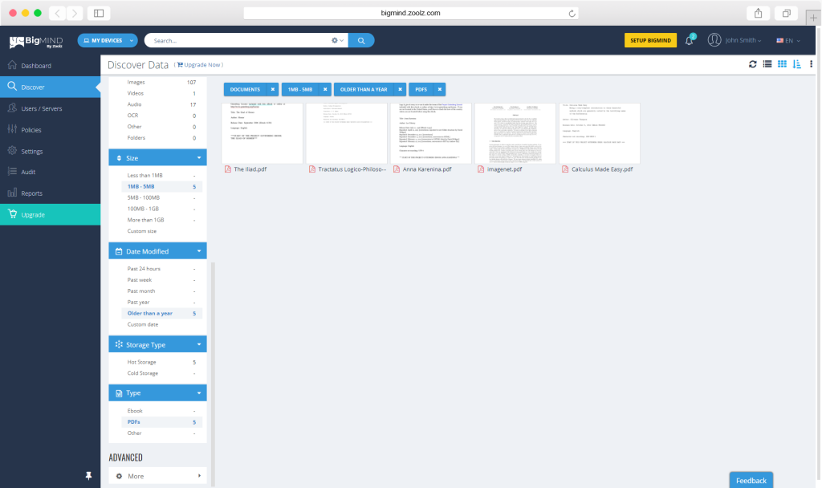The width and height of the screenshot is (822, 488).
Task: Click the blue search magnifier button
Action: 361,40
